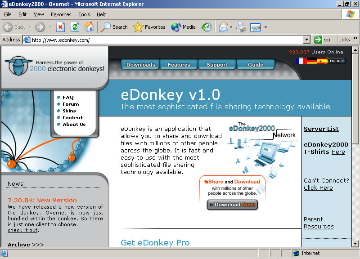360x259 pixels.
Task: Open the Content sidebar link
Action: coord(72,117)
